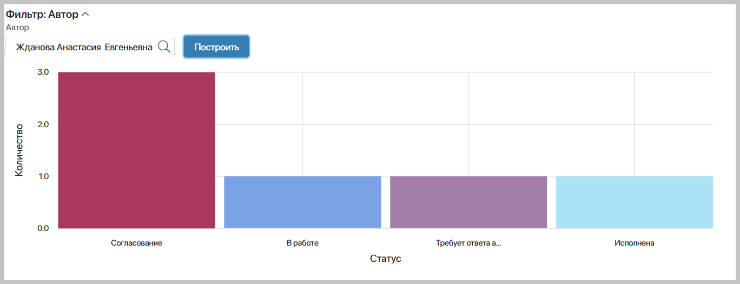Collapse the Фильтр: Автор chevron
The height and width of the screenshot is (284, 740).
coord(85,15)
